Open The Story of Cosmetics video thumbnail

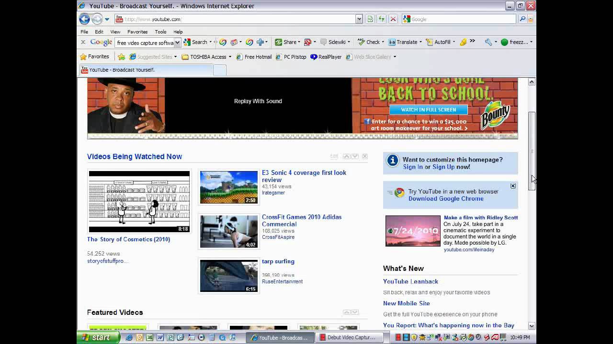[139, 202]
